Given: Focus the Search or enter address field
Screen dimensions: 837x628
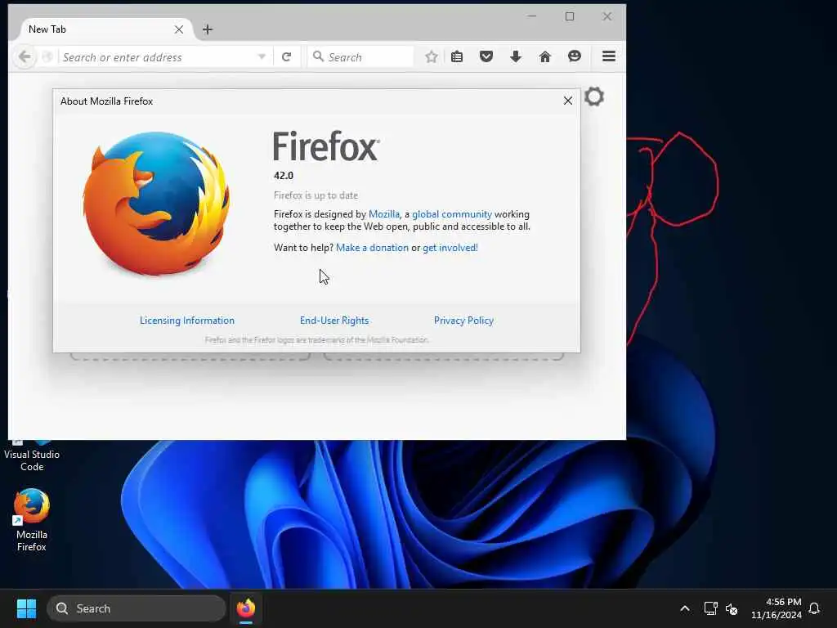Looking at the screenshot, I should 158,57.
